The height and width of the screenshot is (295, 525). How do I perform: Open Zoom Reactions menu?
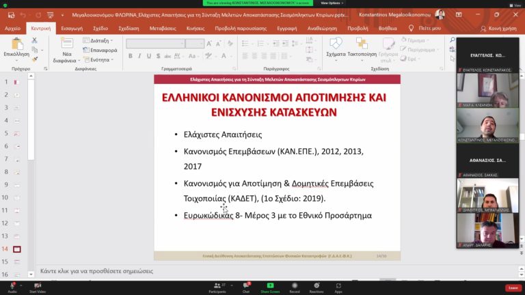pyautogui.click(x=317, y=287)
